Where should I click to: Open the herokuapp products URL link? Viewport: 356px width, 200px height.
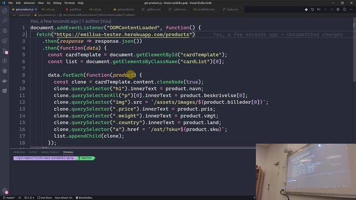pyautogui.click(x=123, y=34)
